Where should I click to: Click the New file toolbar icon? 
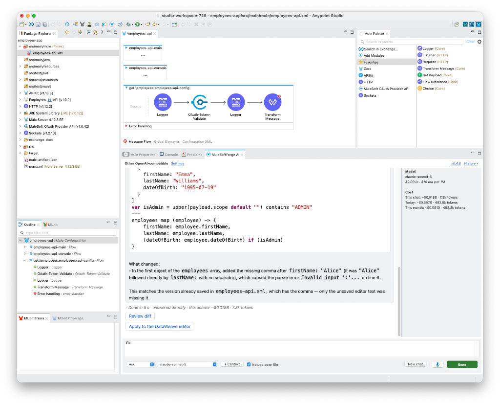21,24
